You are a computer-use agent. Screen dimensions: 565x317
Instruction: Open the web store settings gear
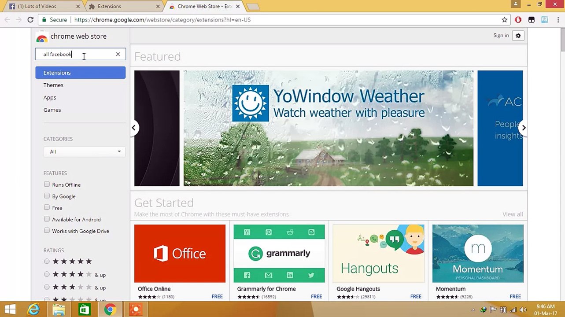[518, 36]
